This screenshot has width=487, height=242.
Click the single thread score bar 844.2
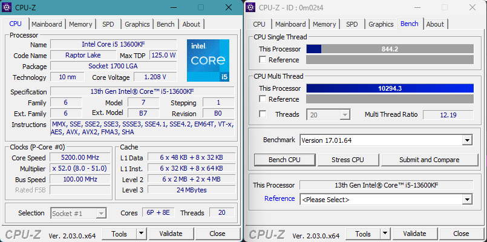390,49
